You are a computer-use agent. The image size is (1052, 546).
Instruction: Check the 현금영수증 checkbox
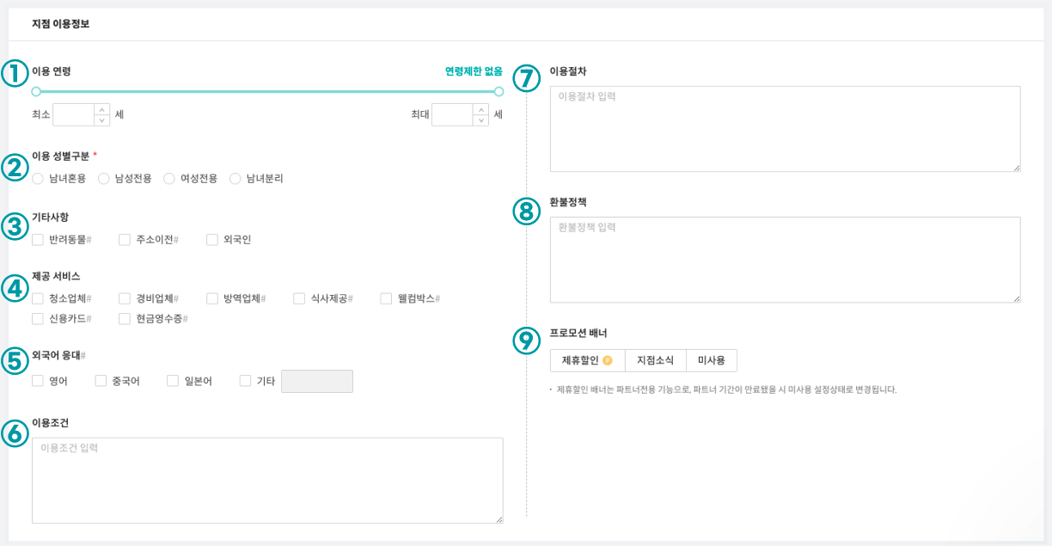coord(125,319)
